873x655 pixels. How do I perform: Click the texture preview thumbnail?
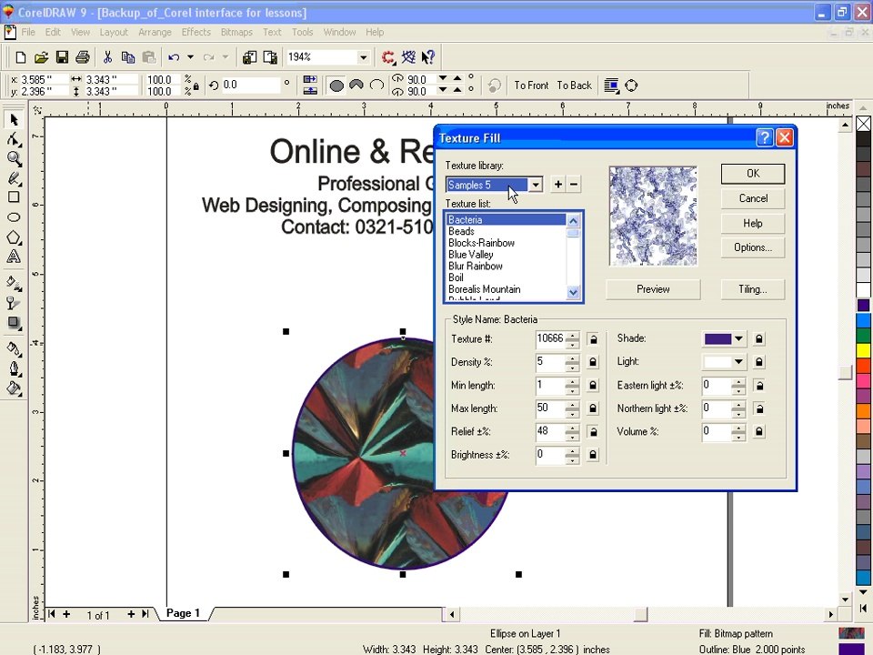click(653, 217)
